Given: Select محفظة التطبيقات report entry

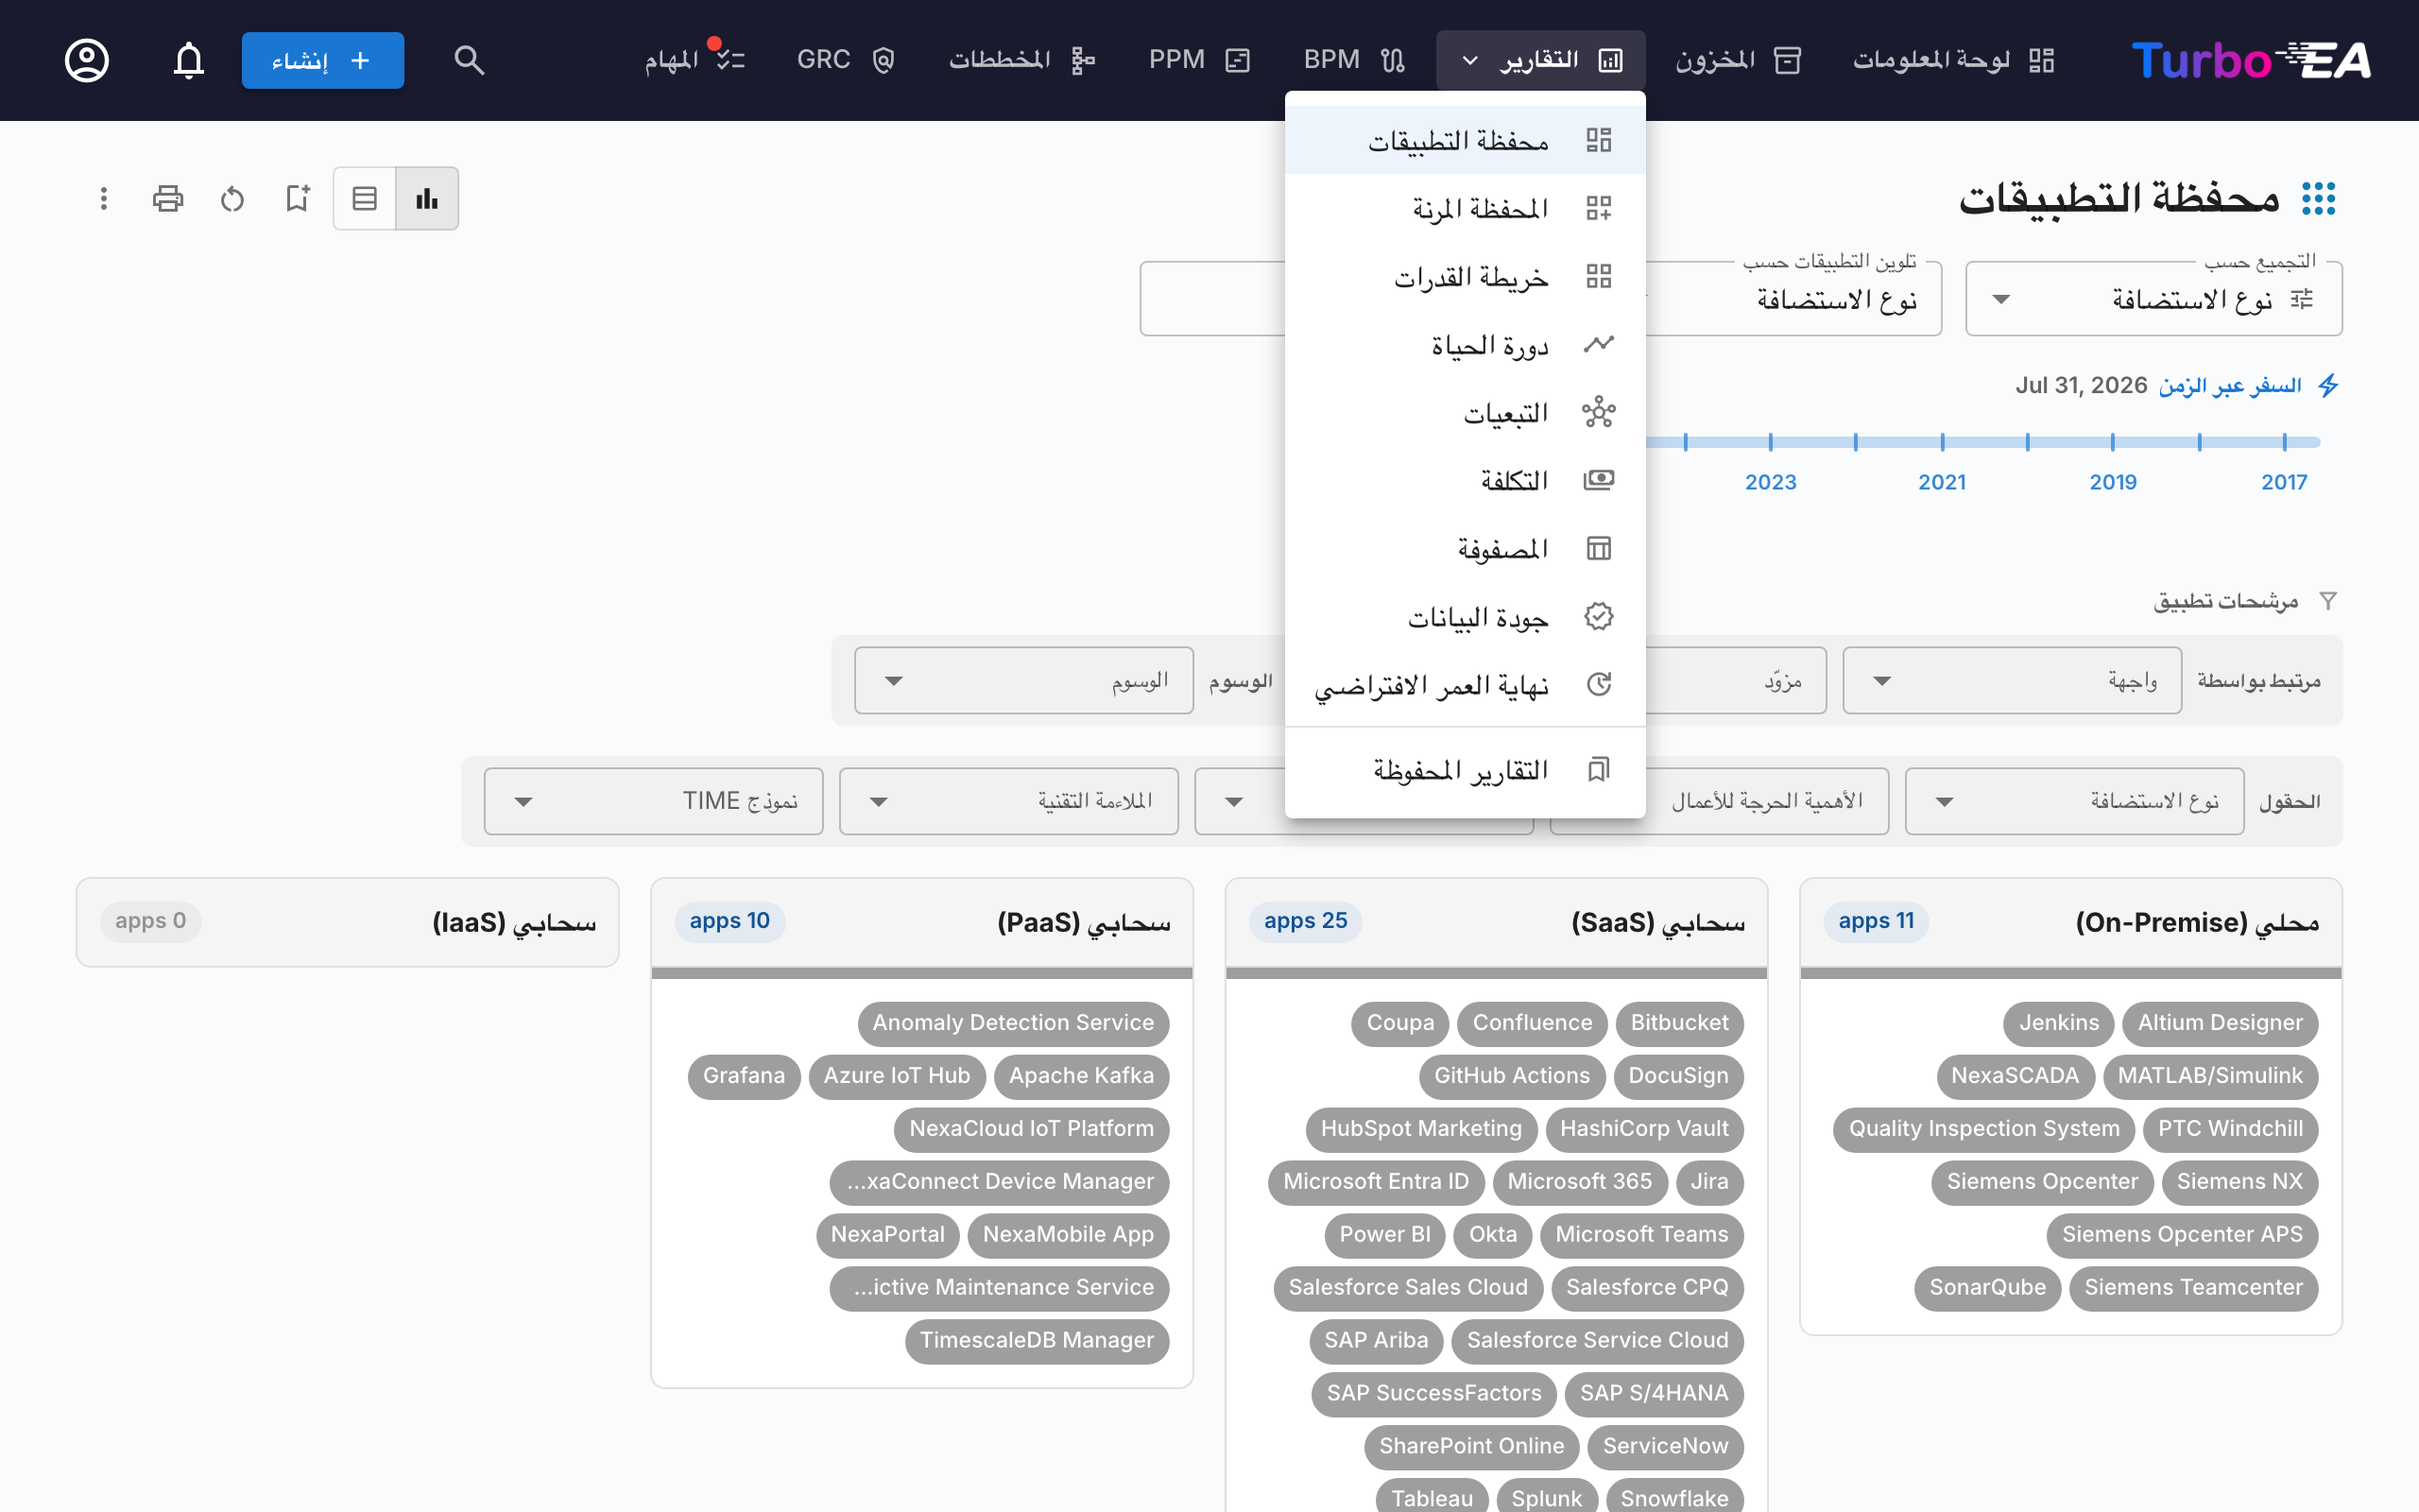Looking at the screenshot, I should tap(1465, 140).
